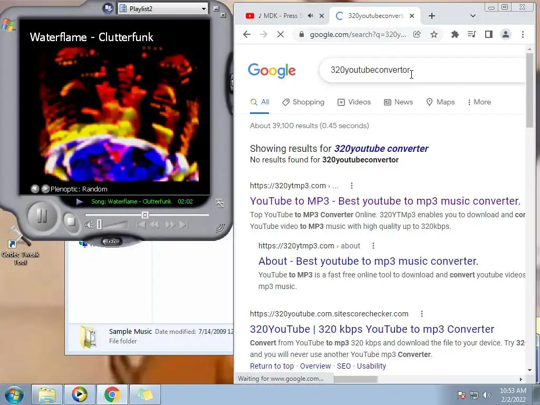Click the 320youtube converter suggestion link
This screenshot has height=405, width=540.
[x=381, y=148]
